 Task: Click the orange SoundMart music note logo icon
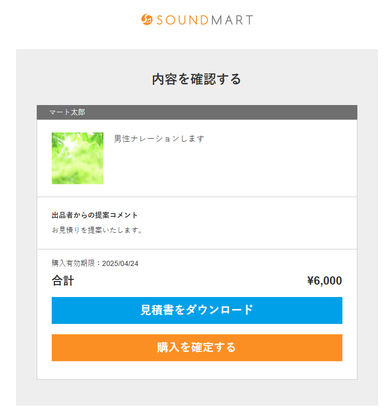pos(146,20)
